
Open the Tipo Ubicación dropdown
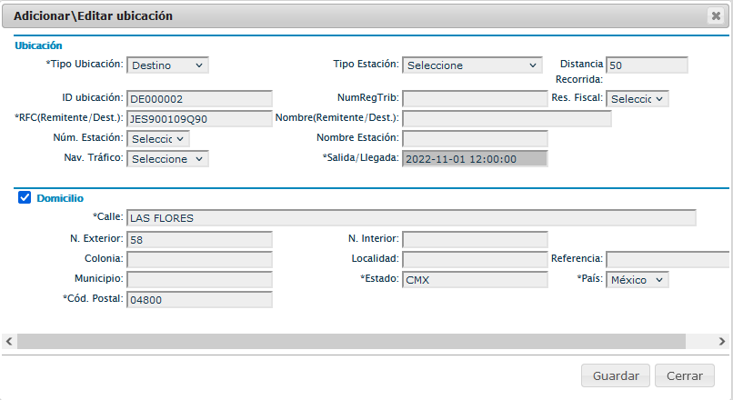167,65
